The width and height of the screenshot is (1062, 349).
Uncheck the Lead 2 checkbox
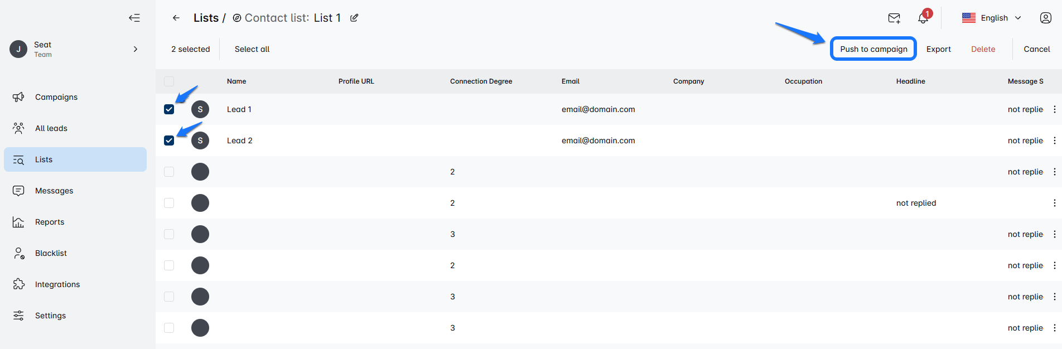coord(169,140)
